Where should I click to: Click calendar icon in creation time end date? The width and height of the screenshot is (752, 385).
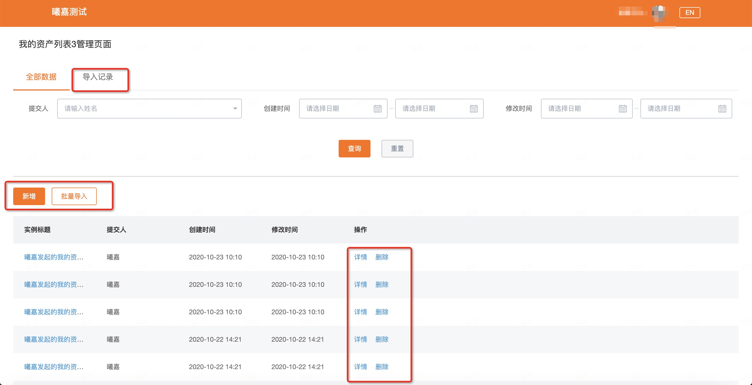(x=474, y=109)
